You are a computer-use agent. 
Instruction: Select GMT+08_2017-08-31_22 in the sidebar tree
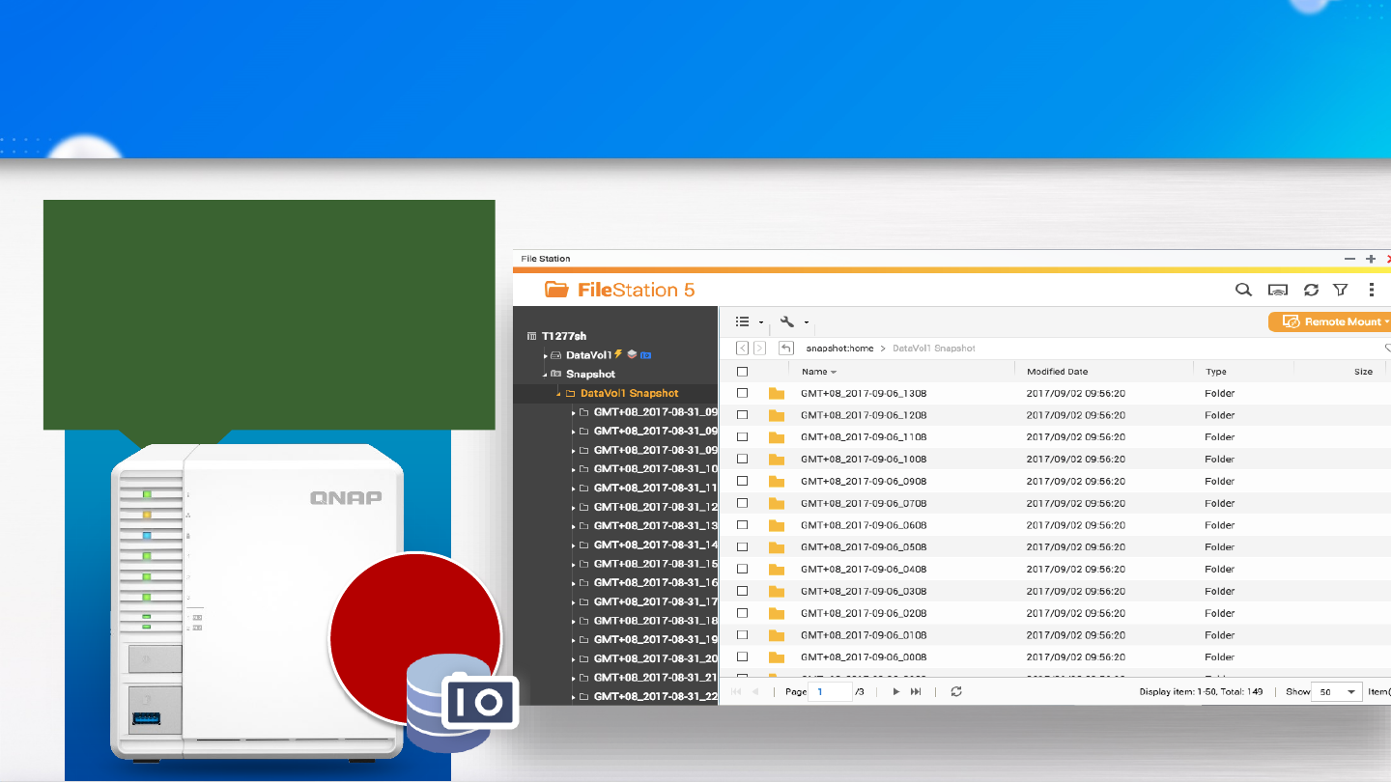[656, 697]
